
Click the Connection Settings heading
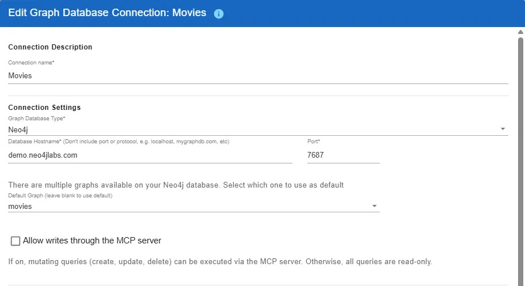pyautogui.click(x=44, y=108)
